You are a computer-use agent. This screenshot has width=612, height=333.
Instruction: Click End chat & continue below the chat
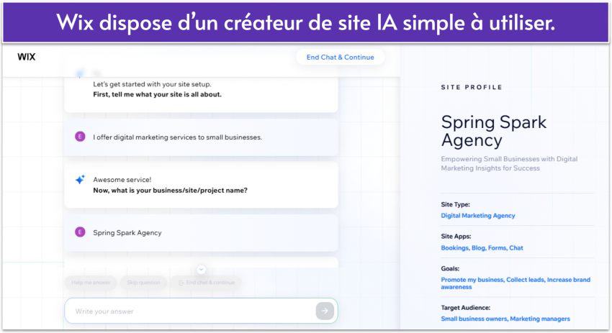tap(206, 283)
